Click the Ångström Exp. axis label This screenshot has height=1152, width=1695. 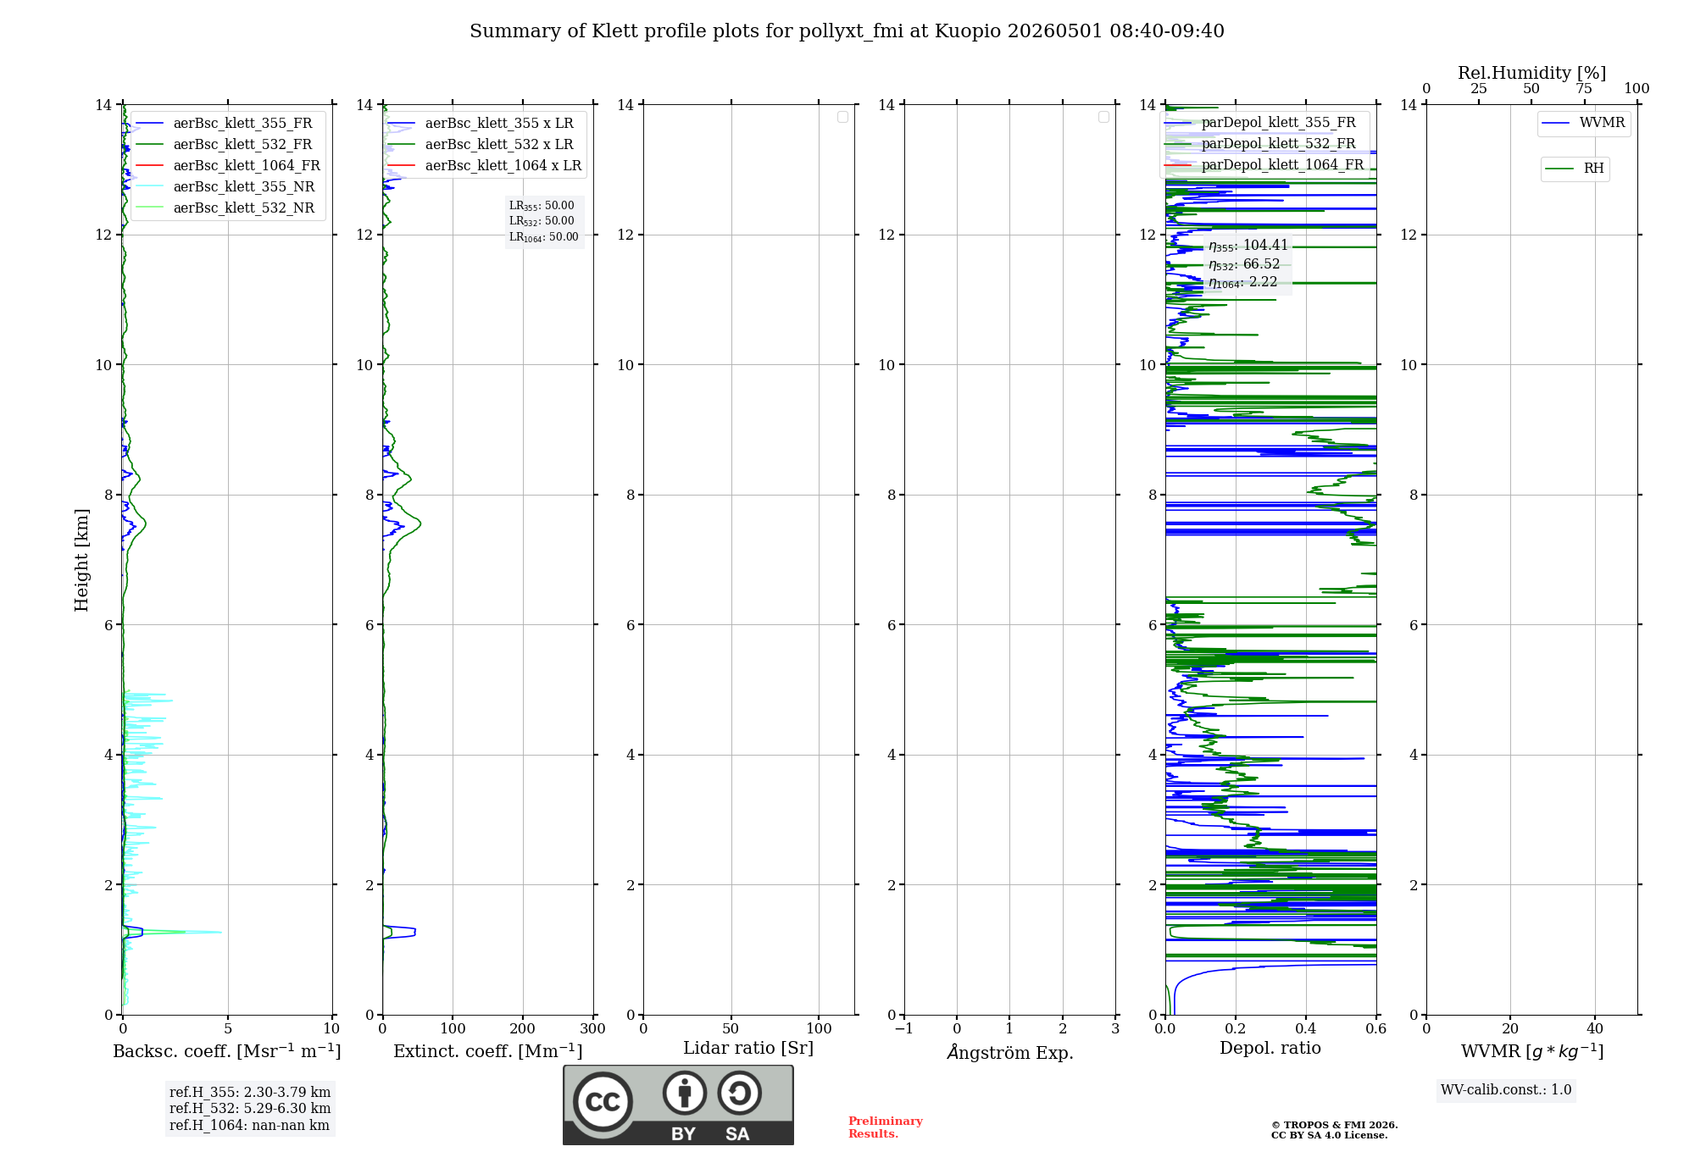[1010, 1052]
